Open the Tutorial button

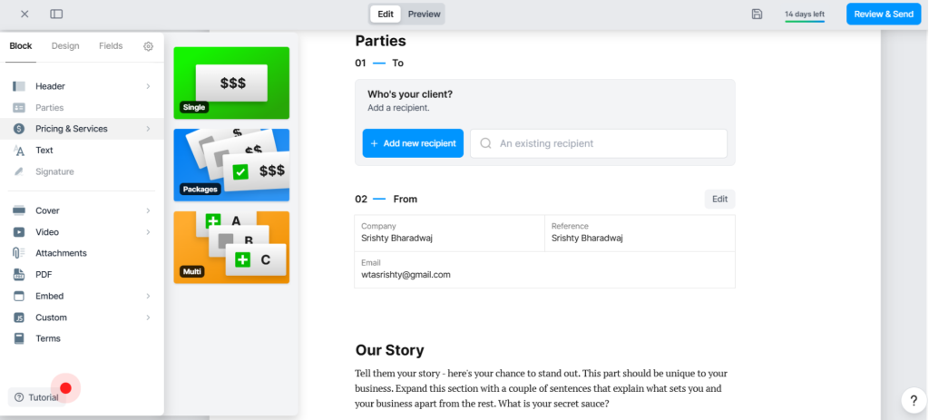point(36,397)
